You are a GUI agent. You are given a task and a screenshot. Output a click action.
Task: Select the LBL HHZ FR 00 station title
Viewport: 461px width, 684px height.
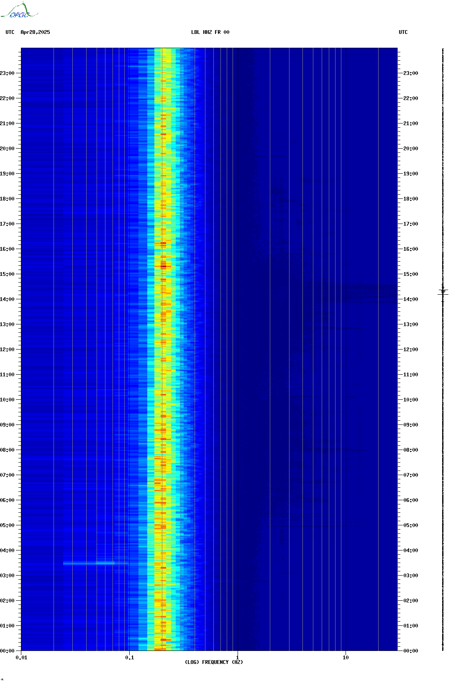click(x=210, y=32)
